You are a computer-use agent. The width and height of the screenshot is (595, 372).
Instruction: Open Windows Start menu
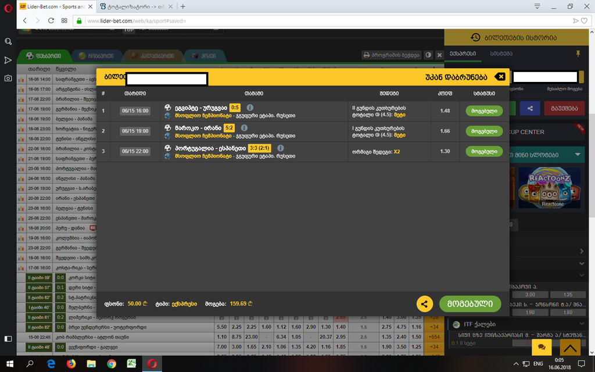click(10, 364)
